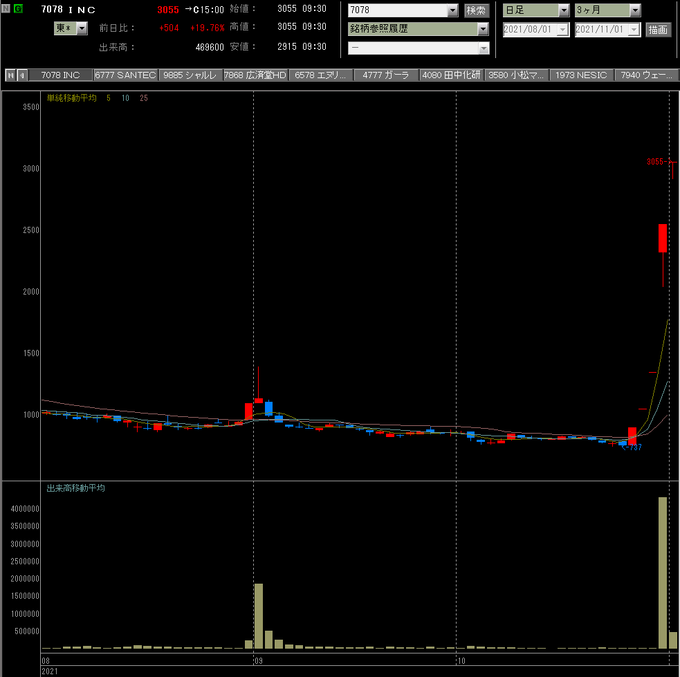680x677 pixels.
Task: Click the tallest volume bar at right
Action: [x=663, y=573]
